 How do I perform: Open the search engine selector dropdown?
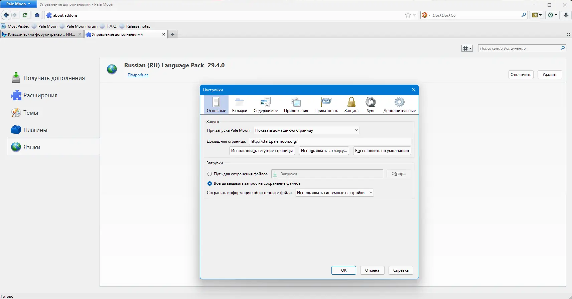(x=426, y=15)
